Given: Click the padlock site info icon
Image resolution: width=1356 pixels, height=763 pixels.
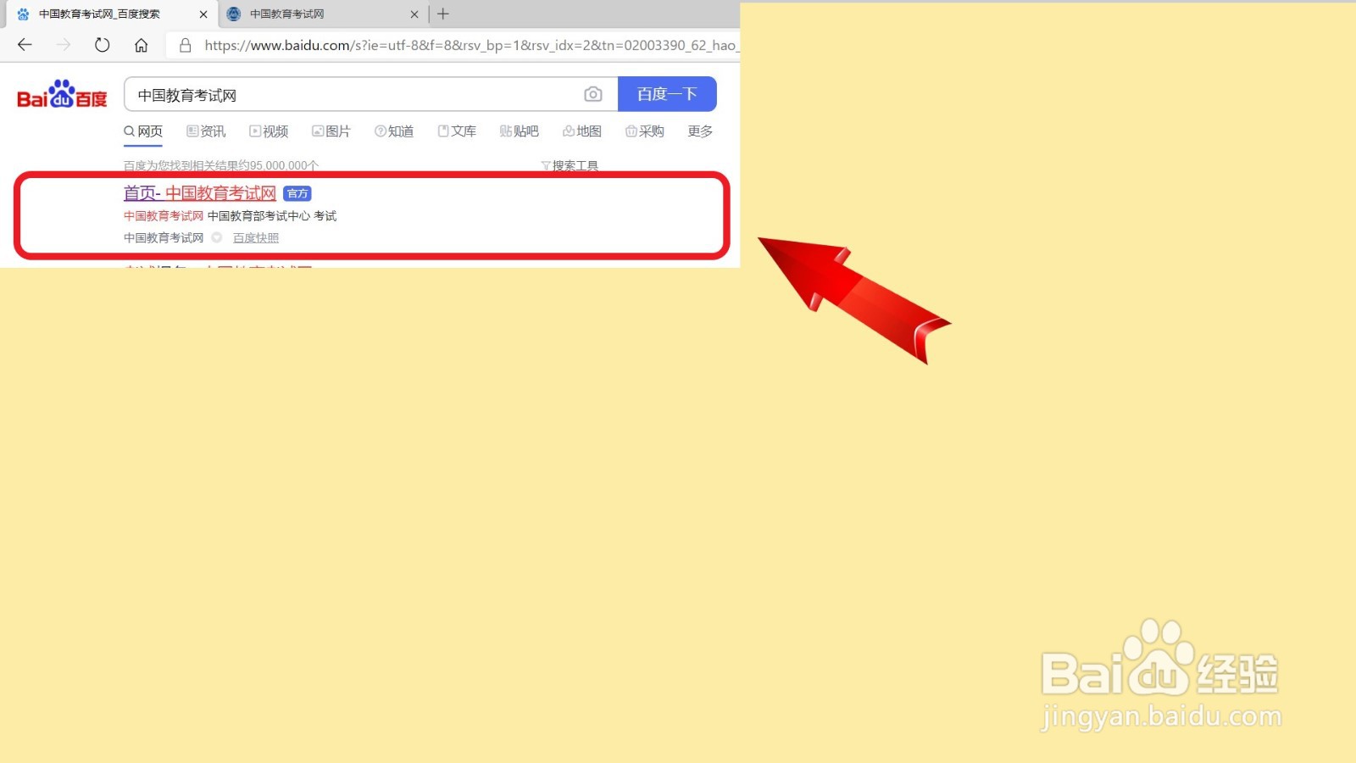Looking at the screenshot, I should coord(186,45).
